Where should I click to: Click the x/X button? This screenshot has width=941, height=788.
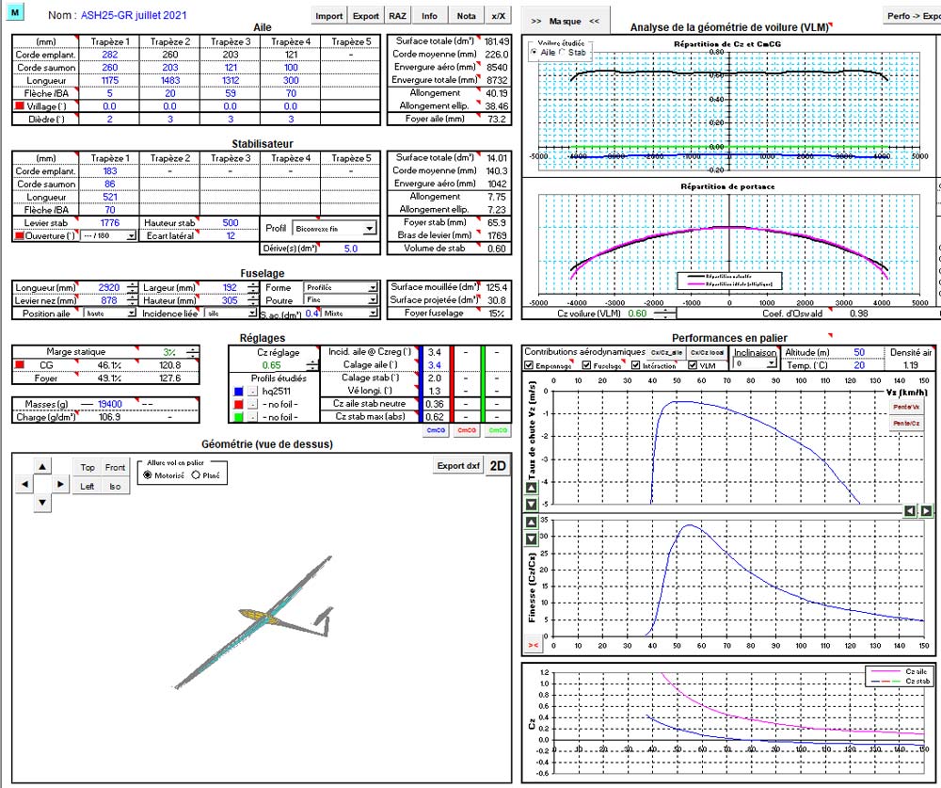point(498,16)
